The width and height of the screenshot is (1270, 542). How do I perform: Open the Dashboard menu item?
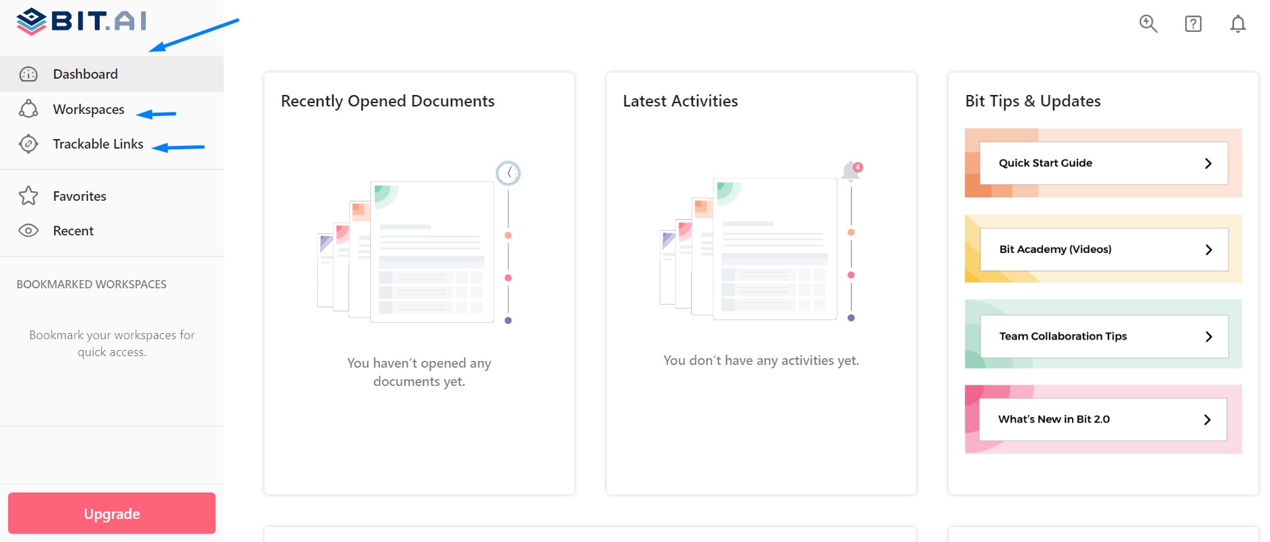tap(112, 74)
